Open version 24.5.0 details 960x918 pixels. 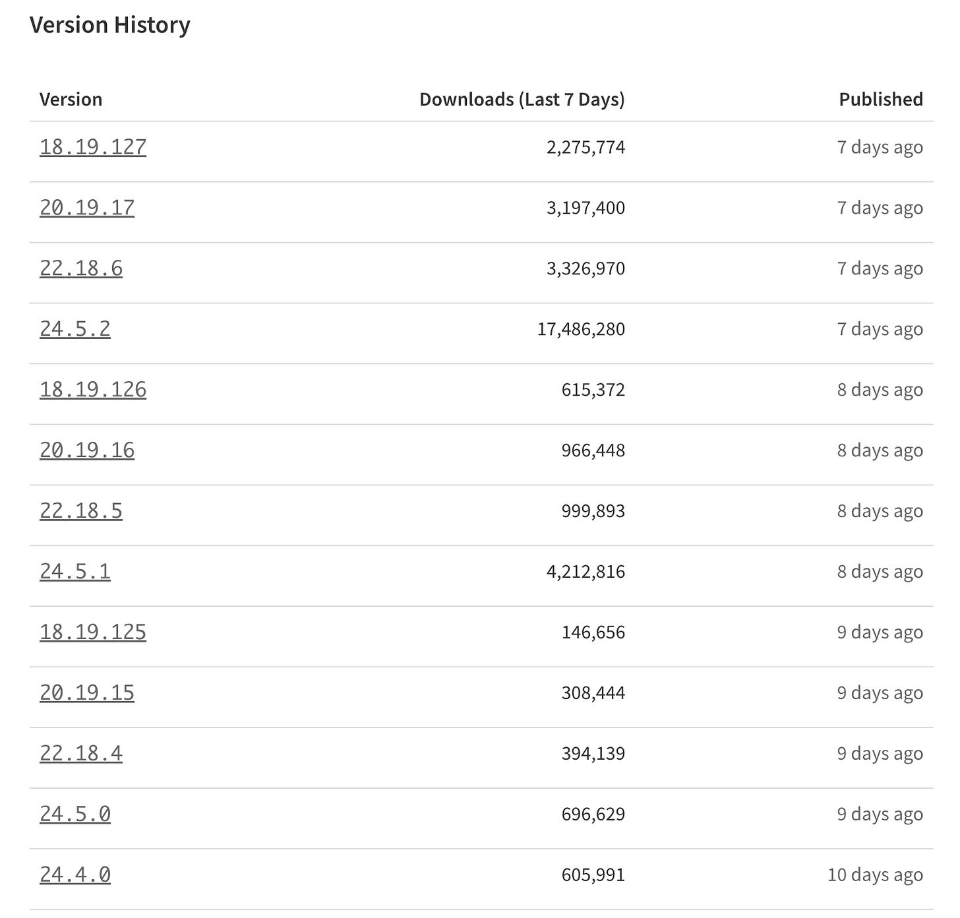click(x=75, y=814)
